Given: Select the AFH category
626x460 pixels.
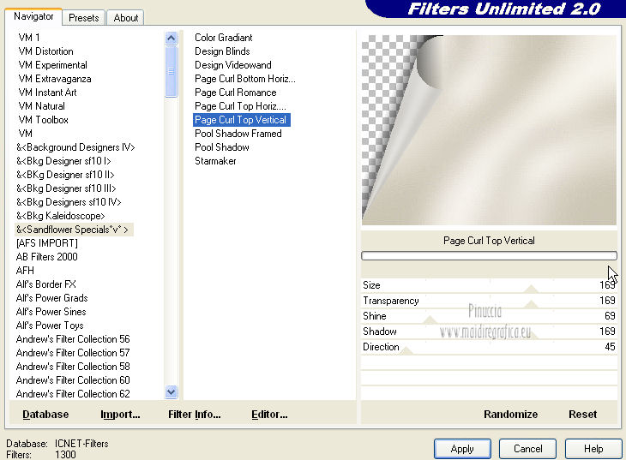Looking at the screenshot, I should tap(25, 271).
